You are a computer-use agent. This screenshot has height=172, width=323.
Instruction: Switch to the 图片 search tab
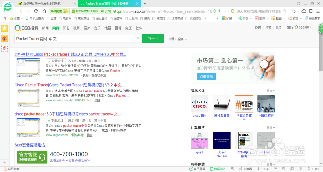click(x=87, y=28)
